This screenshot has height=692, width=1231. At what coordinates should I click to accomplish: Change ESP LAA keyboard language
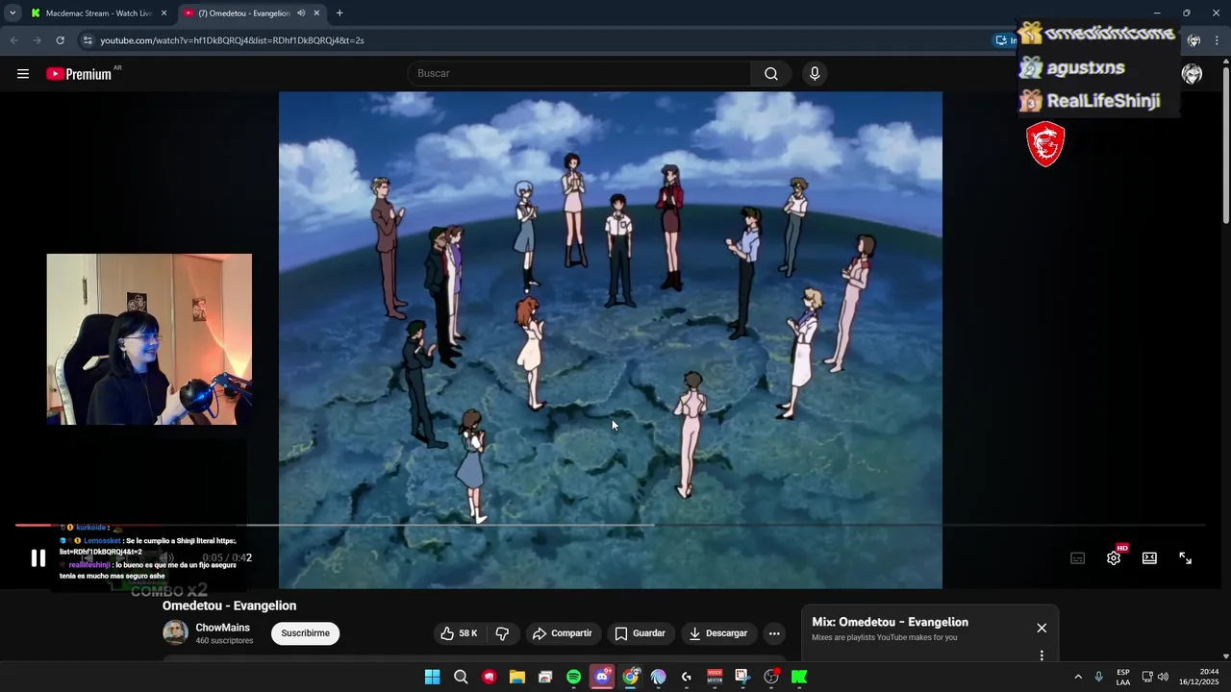coord(1123,677)
